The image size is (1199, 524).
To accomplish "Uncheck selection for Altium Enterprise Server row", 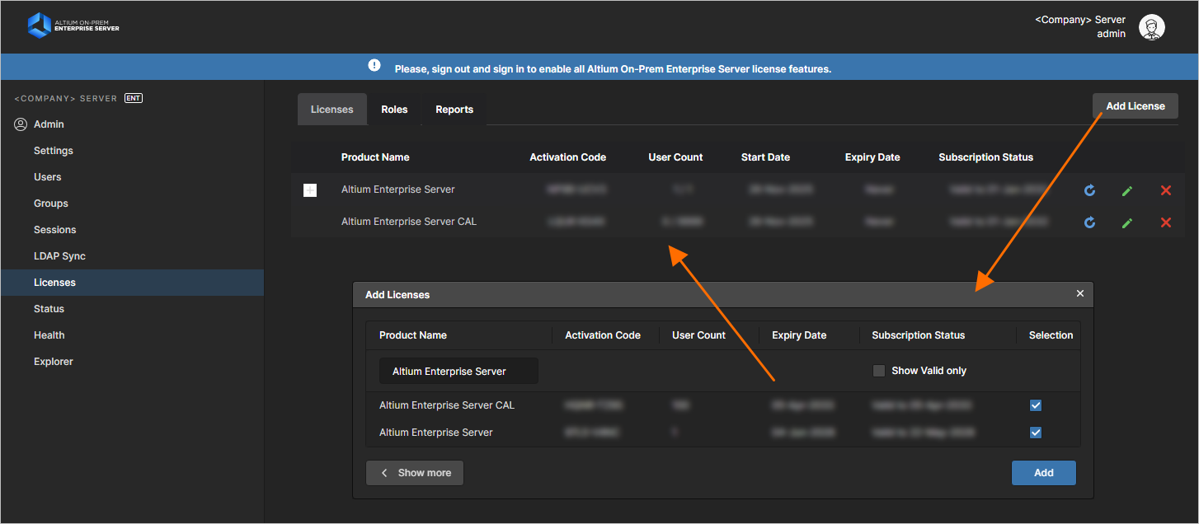I will point(1036,433).
